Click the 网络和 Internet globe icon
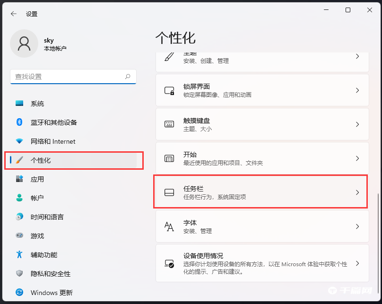 (19, 141)
